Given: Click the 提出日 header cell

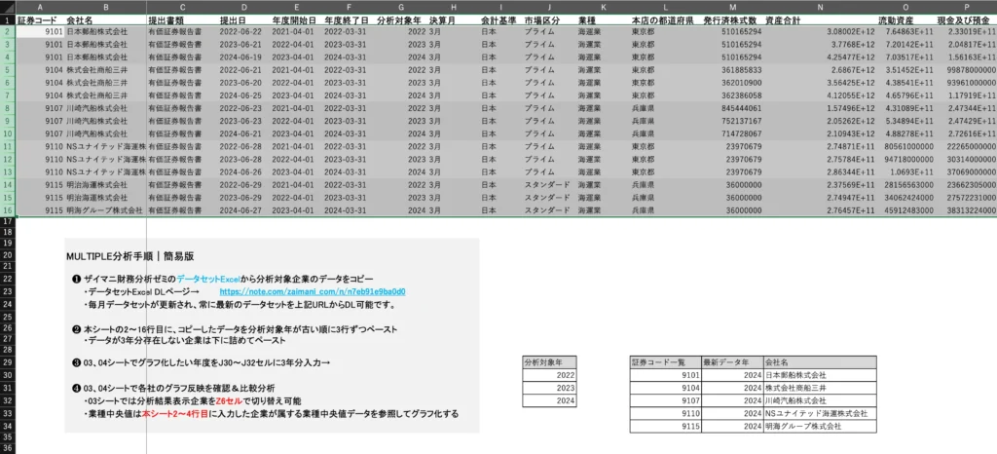Looking at the screenshot, I should (243, 19).
